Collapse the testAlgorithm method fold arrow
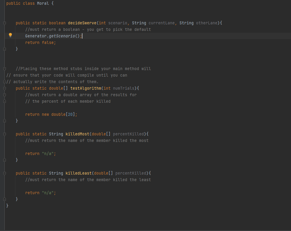The height and width of the screenshot is (231, 291). 4,88
